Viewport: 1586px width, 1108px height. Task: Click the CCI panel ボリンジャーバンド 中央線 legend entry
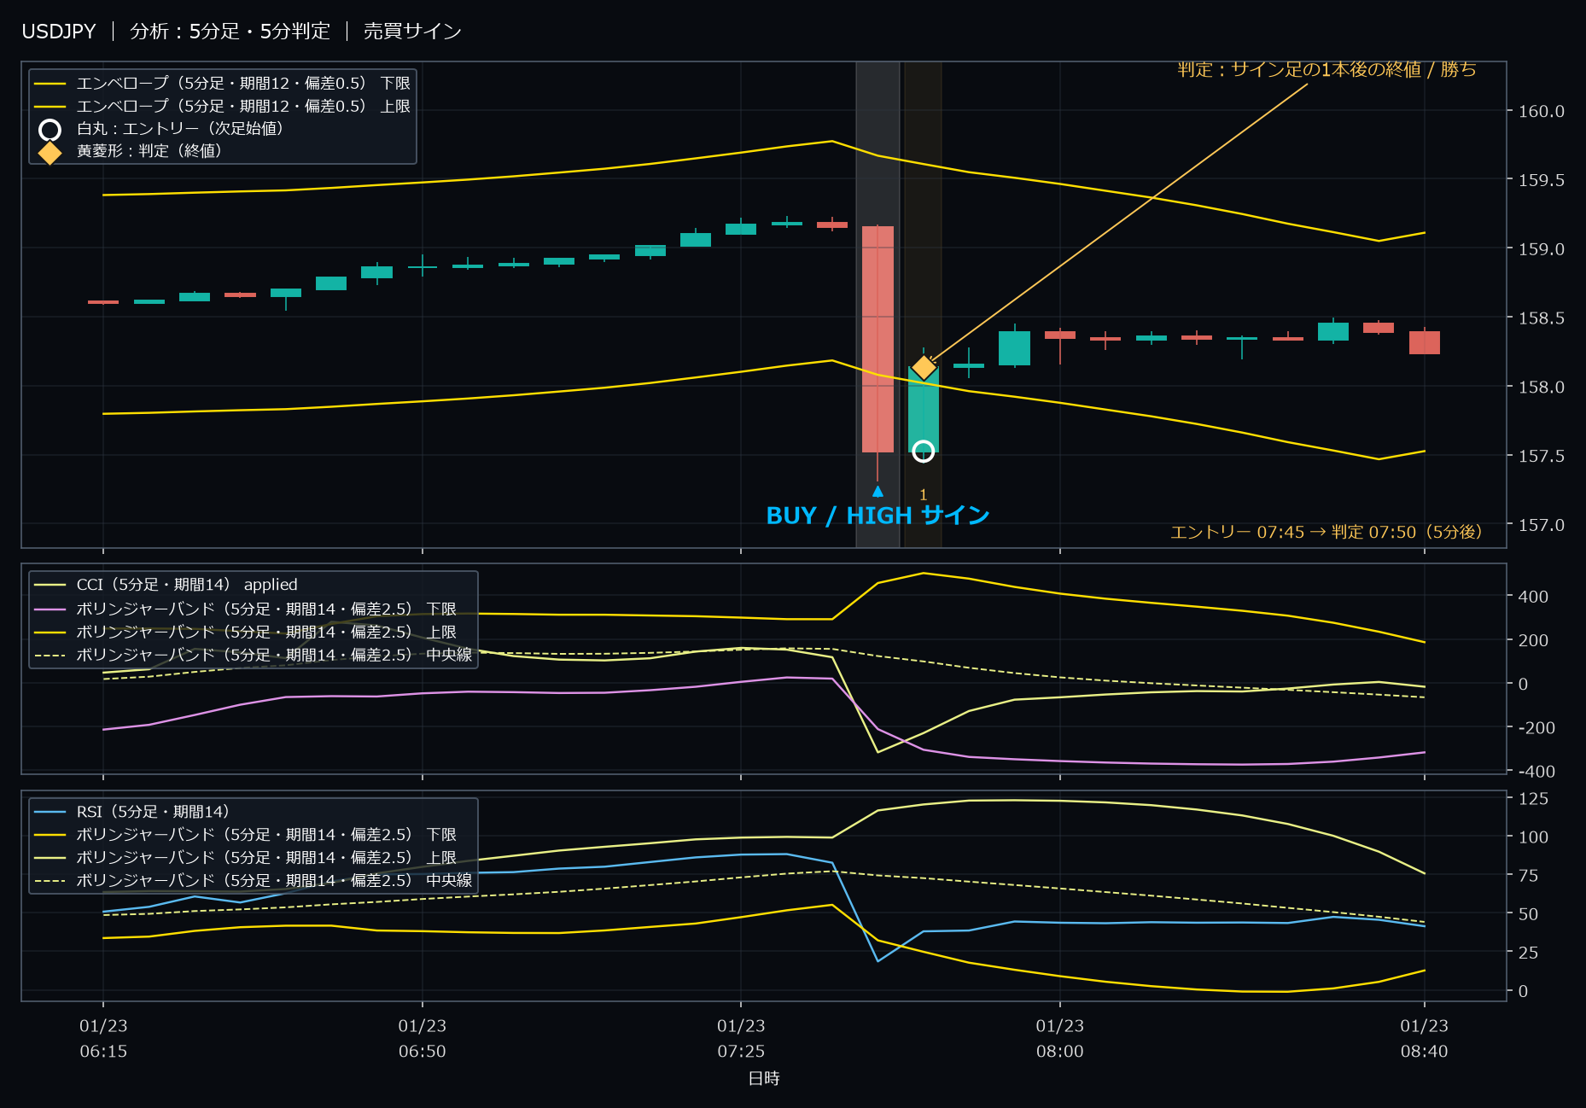254,655
